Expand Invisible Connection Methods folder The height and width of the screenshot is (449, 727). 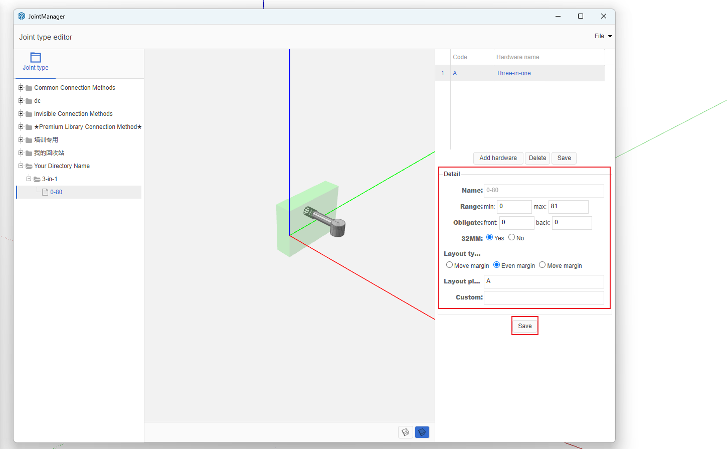21,114
